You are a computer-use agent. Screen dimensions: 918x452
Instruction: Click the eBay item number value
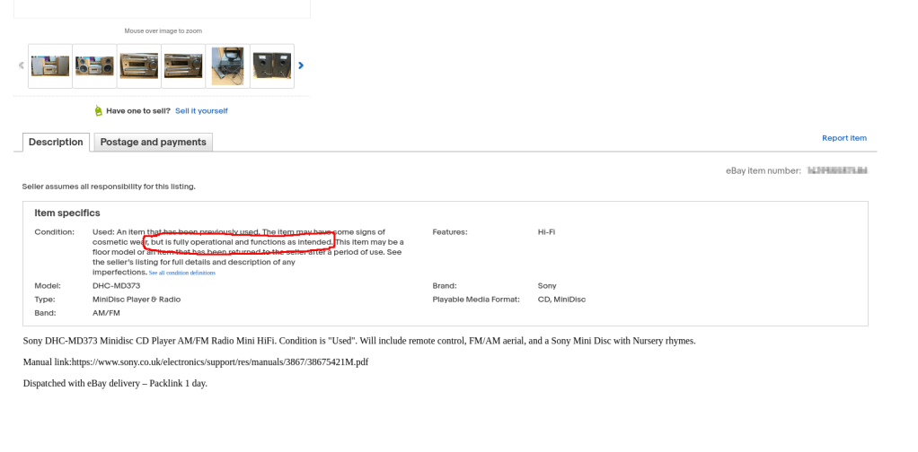[836, 169]
